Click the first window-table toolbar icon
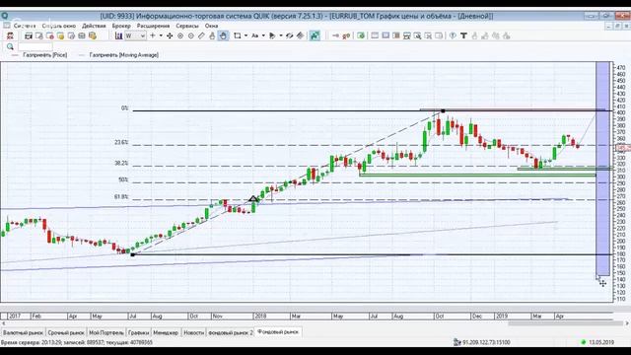Viewport: 631px width, 355px height. [29, 35]
